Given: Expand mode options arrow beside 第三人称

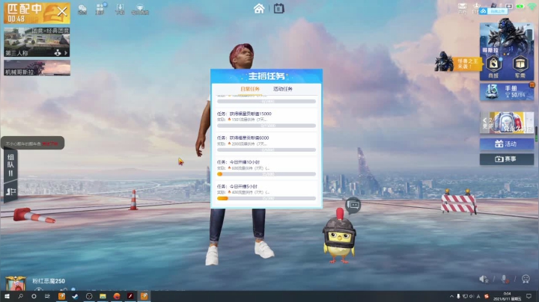Looking at the screenshot, I should tap(66, 53).
